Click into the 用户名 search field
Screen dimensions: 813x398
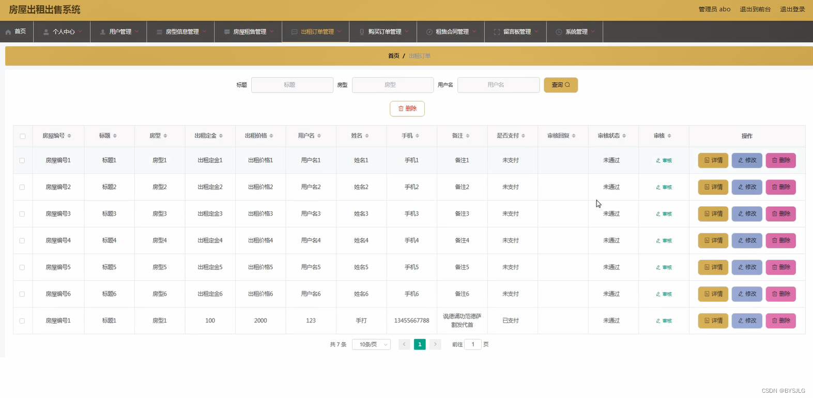click(499, 85)
